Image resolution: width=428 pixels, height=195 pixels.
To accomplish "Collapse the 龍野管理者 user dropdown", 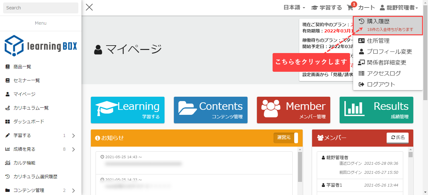I will [x=399, y=7].
